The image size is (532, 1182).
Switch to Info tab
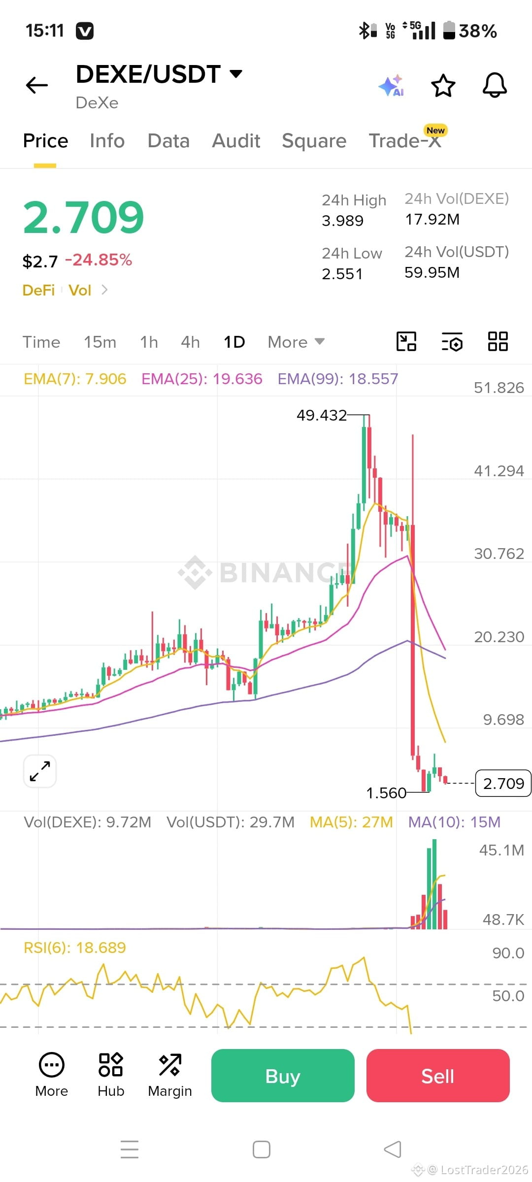pos(107,141)
